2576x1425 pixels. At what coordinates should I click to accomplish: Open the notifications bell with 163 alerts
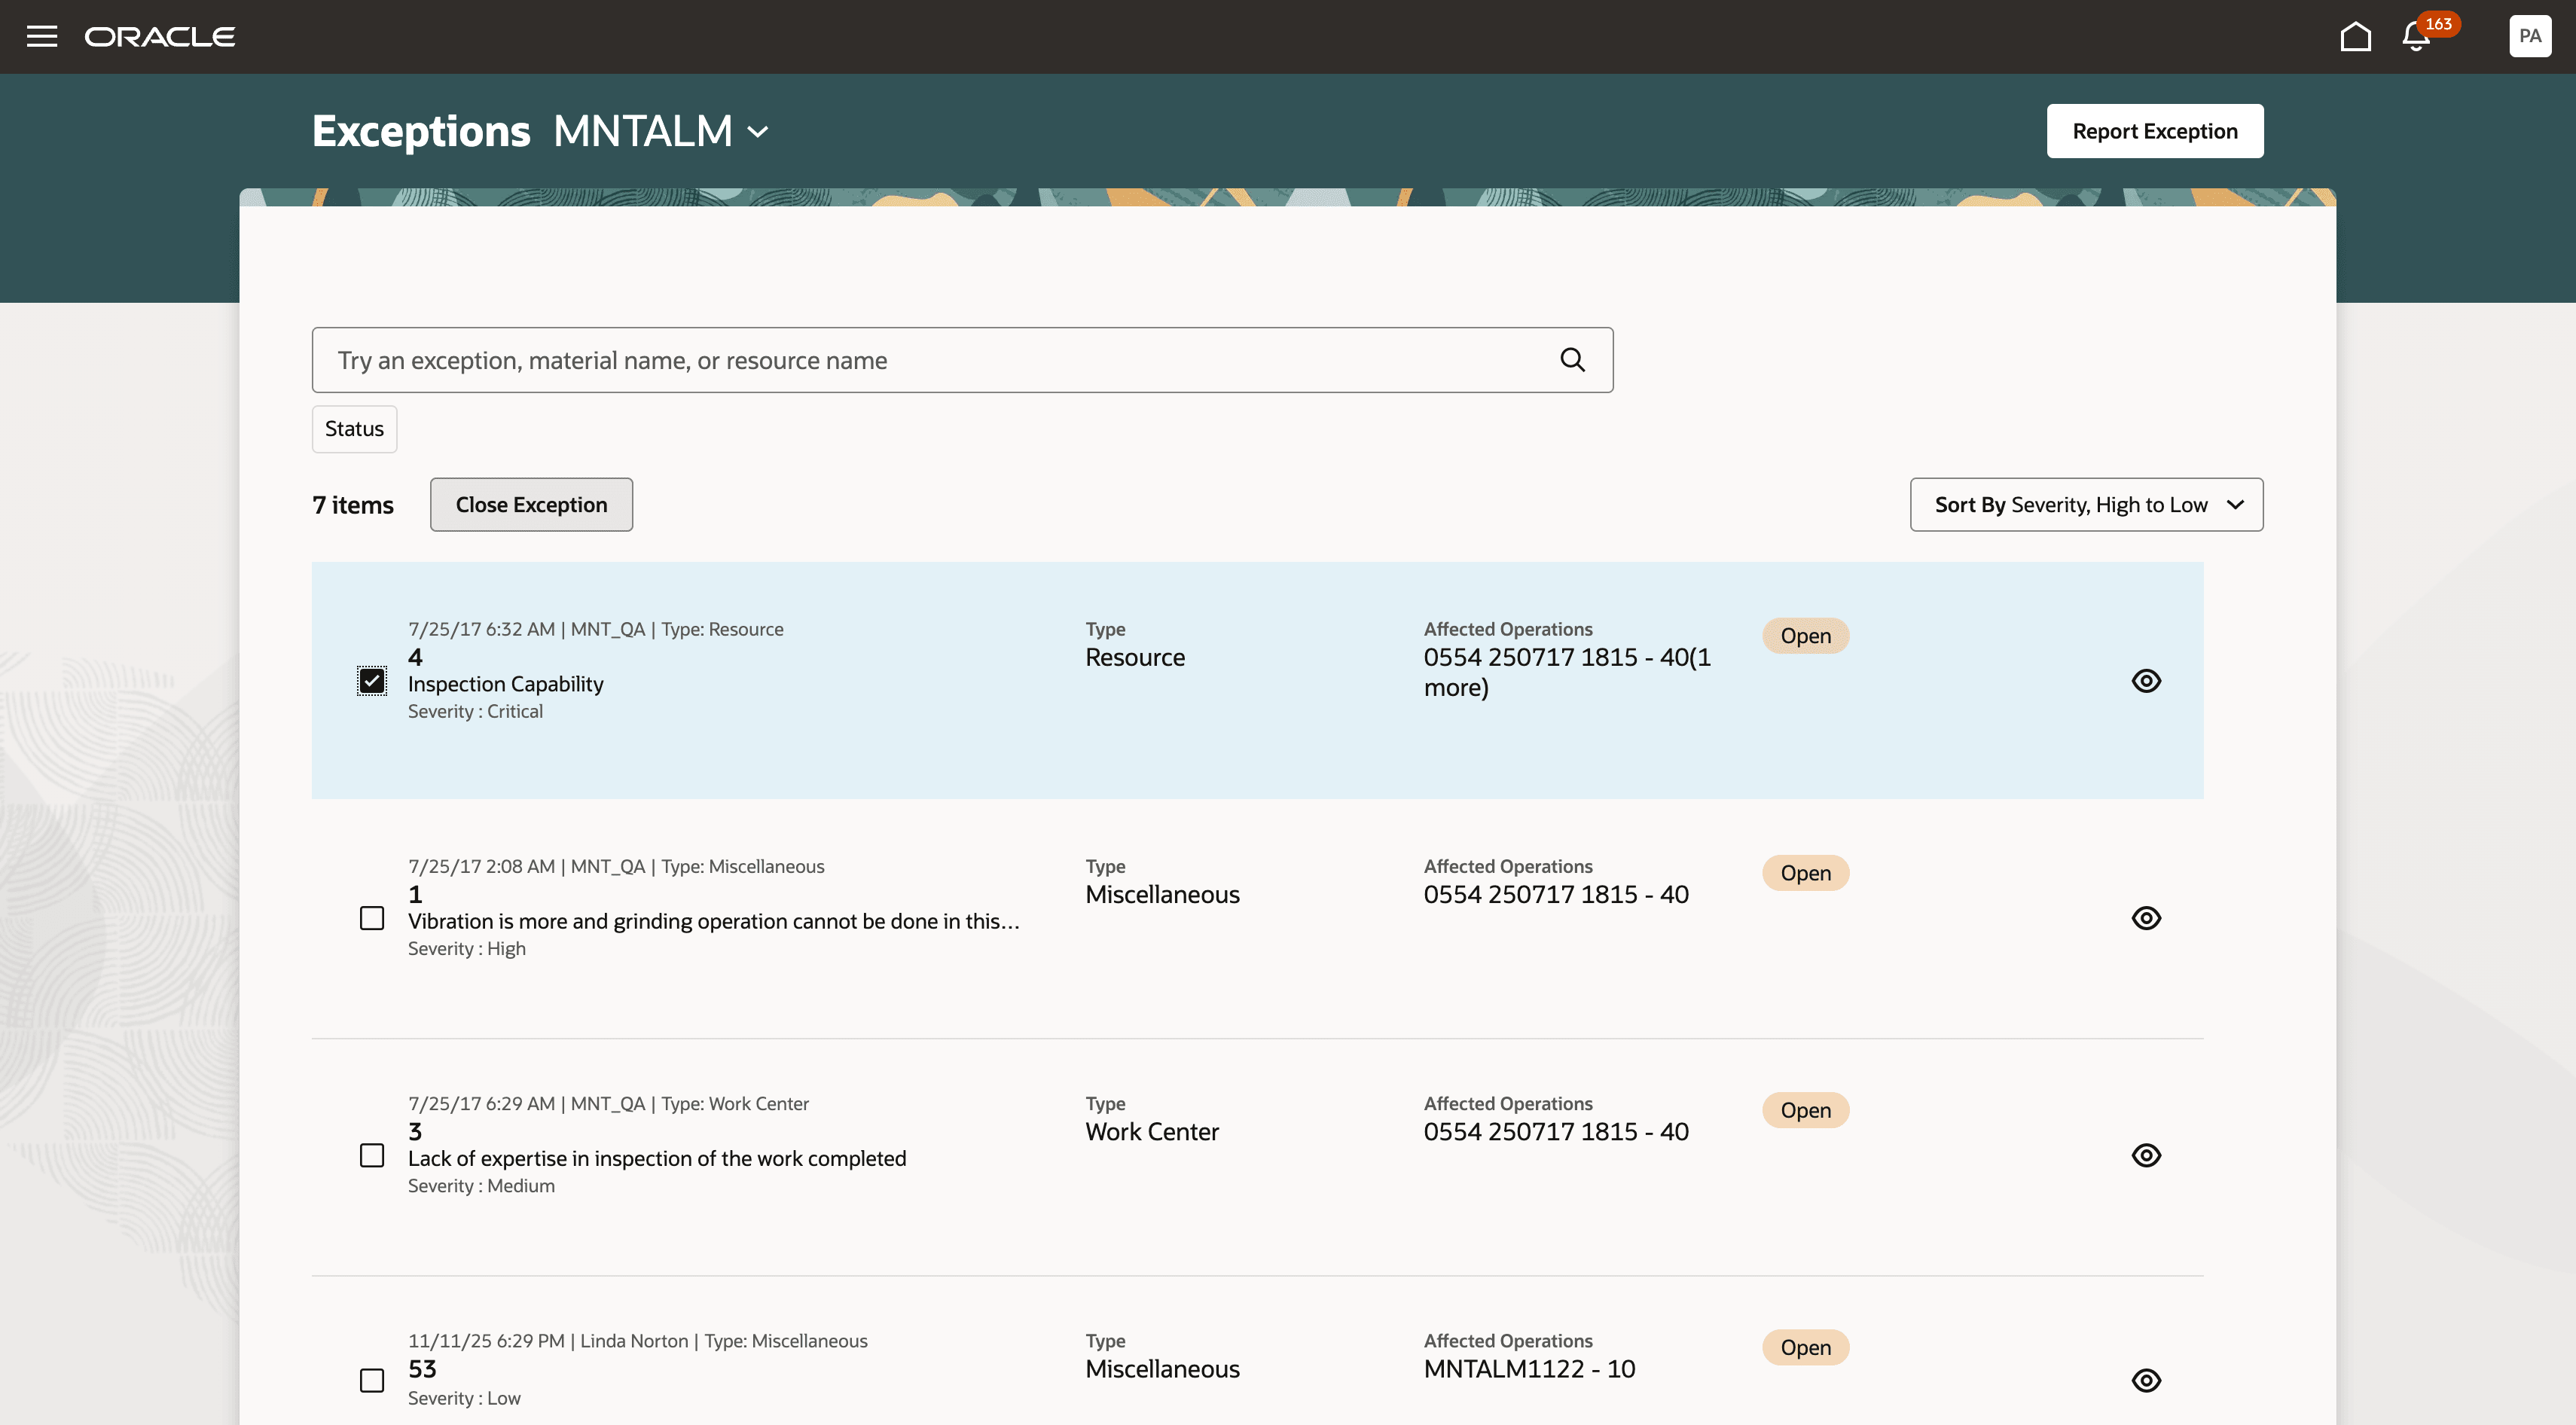click(x=2416, y=37)
